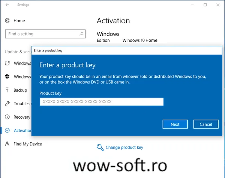Focus the Product key text field

pos(102,102)
